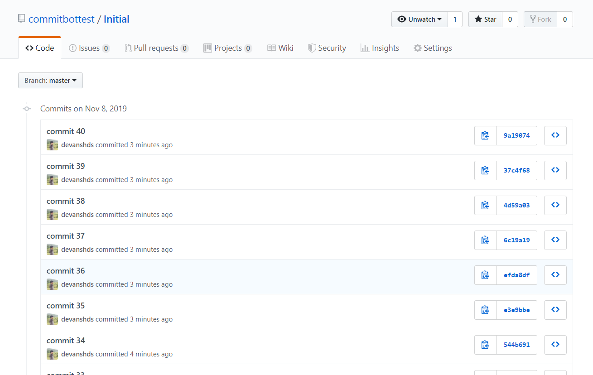Open the 'commit 36' message link
Image resolution: width=593 pixels, height=375 pixels.
[x=66, y=271]
